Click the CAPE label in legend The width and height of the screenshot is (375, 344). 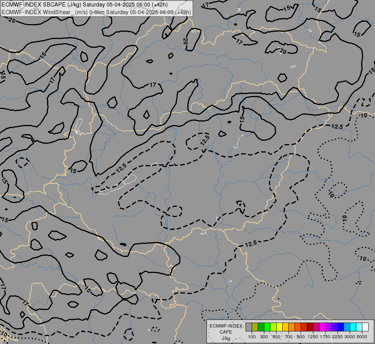click(x=226, y=332)
